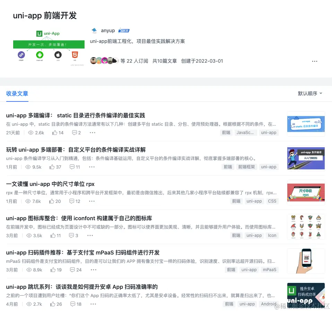Click the subscriber avatars group
The image size is (332, 312).
(104, 61)
